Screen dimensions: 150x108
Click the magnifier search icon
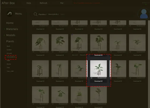35,14
